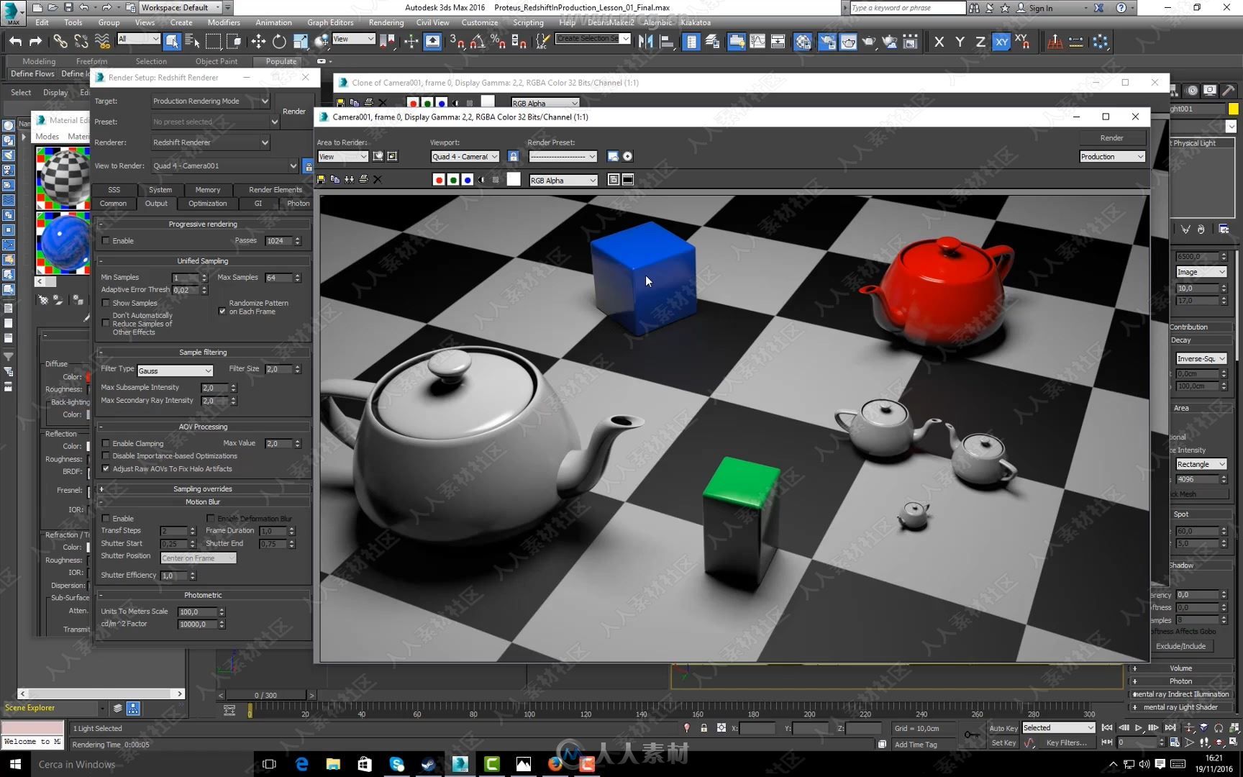The image size is (1243, 777).
Task: Open the Render Preset dropdown
Action: pos(563,156)
